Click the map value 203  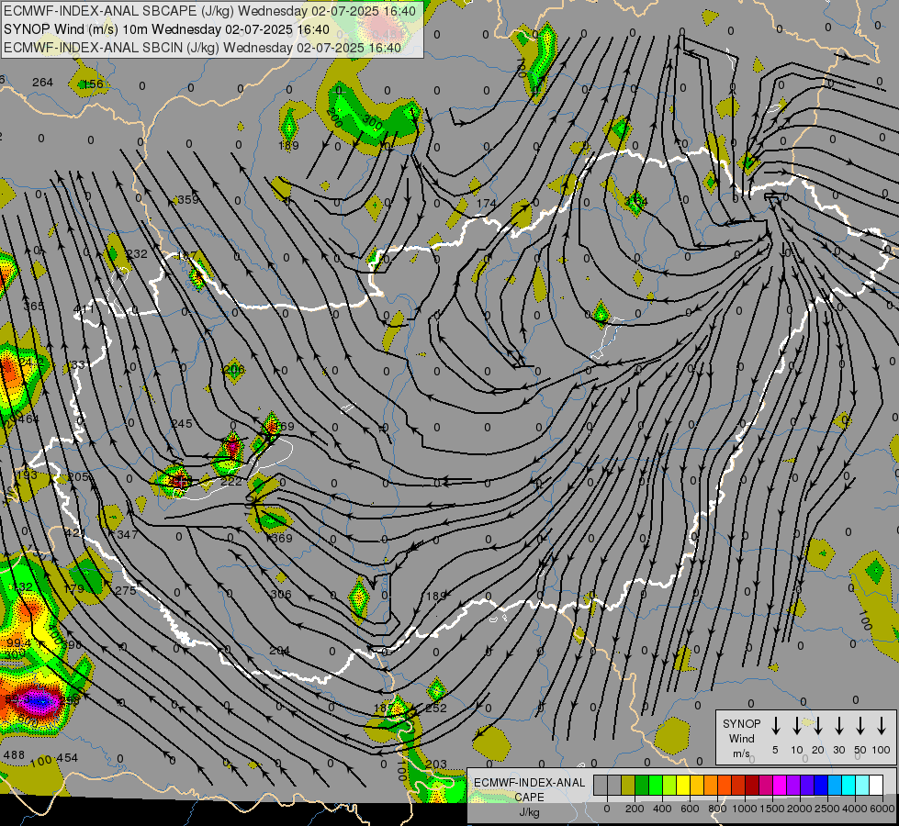(436, 765)
